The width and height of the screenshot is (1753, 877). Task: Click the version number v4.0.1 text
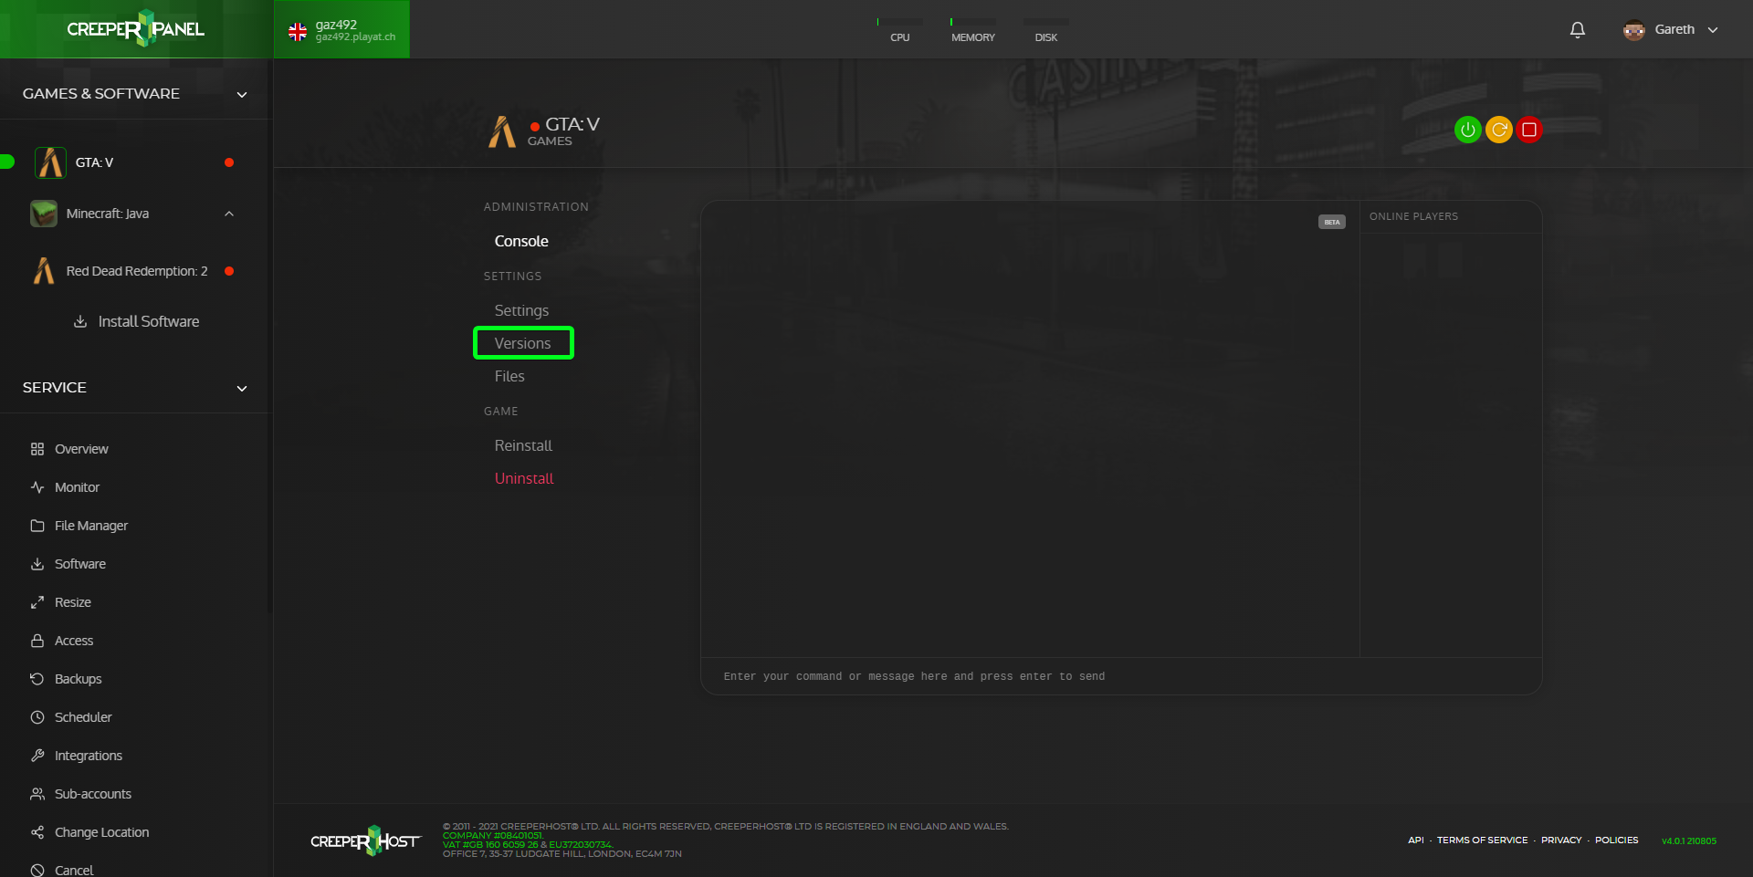(1689, 841)
